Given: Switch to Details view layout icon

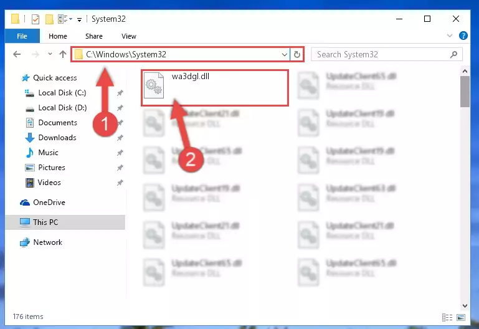Looking at the screenshot, I should [x=447, y=317].
